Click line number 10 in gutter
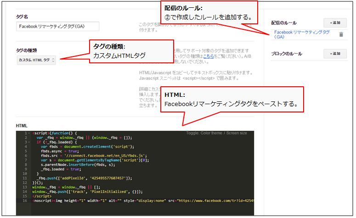 tap(25, 174)
